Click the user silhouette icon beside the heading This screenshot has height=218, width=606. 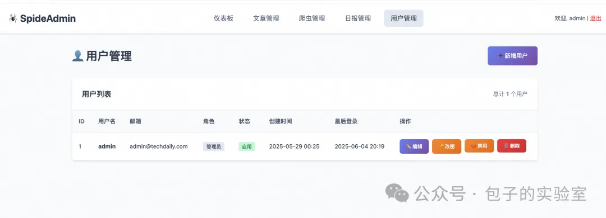(77, 56)
